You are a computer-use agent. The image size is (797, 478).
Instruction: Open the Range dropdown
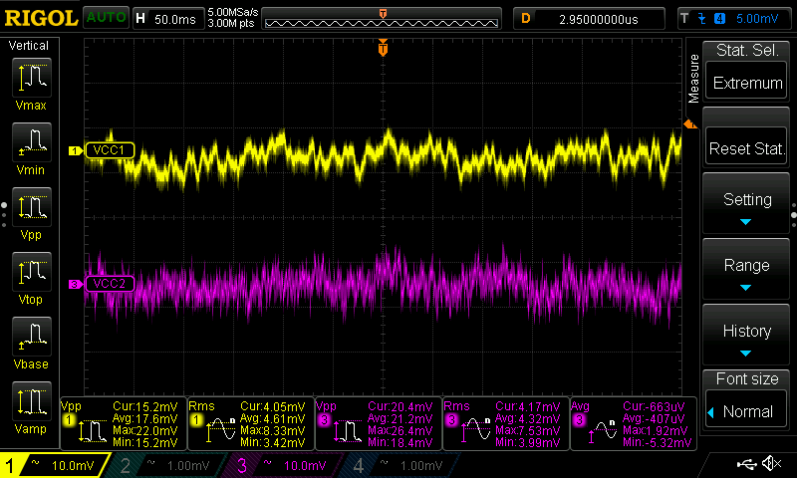click(746, 270)
